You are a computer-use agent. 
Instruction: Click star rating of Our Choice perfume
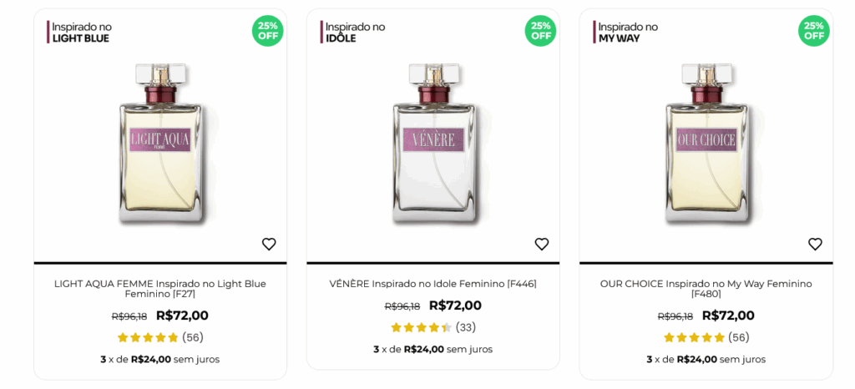coord(694,337)
